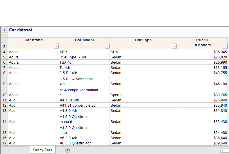Select the Sports car type cell

(x=143, y=92)
